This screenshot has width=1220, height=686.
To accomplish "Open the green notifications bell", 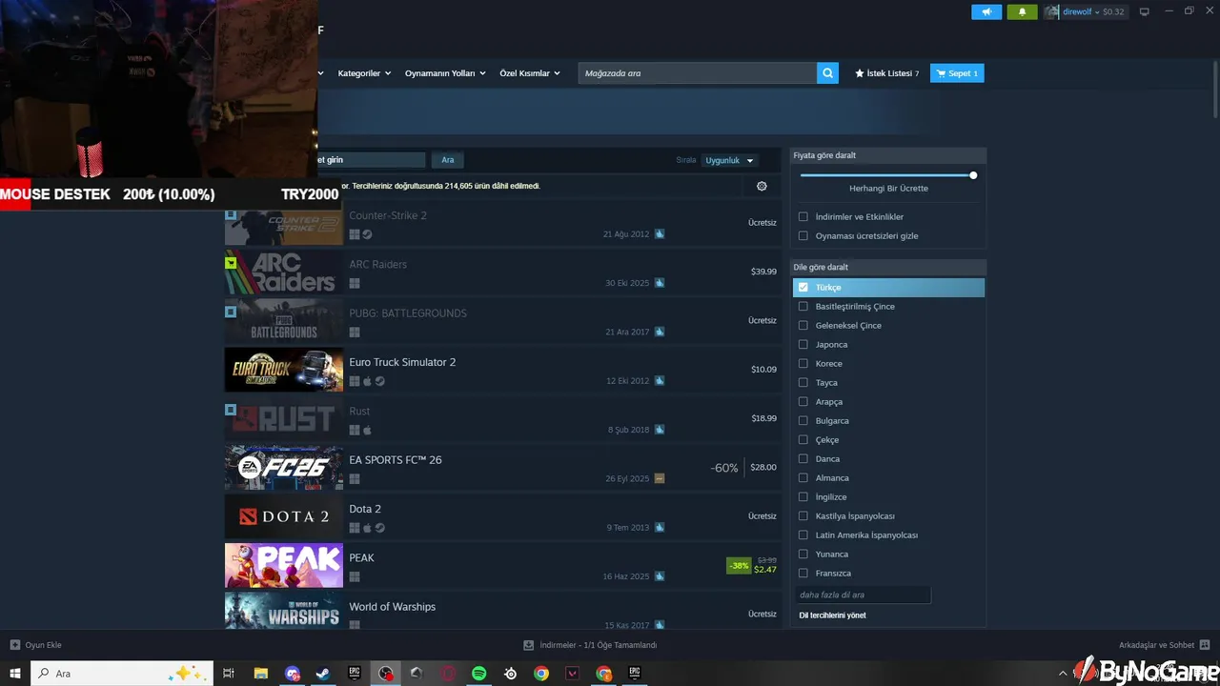I will (1022, 12).
